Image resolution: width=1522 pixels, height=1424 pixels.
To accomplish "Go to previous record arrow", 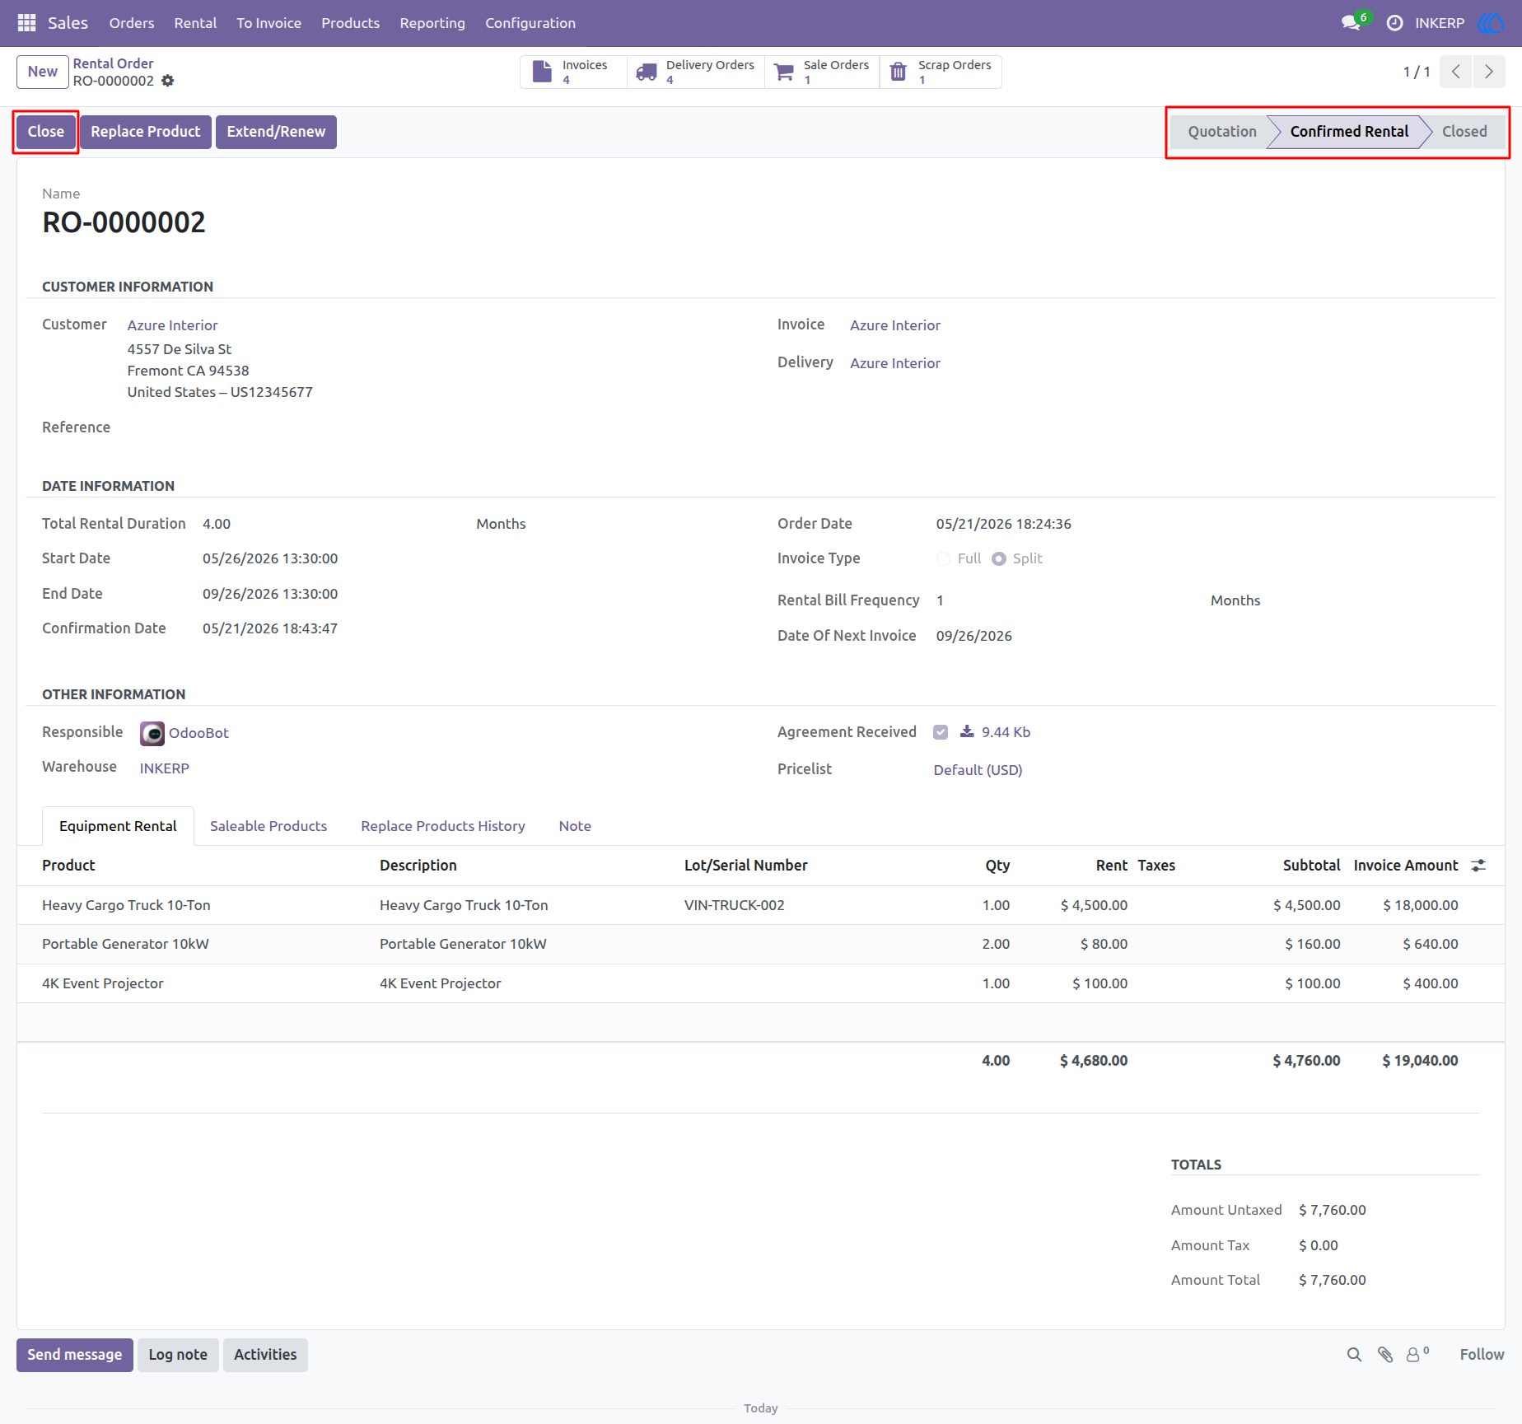I will pos(1456,72).
